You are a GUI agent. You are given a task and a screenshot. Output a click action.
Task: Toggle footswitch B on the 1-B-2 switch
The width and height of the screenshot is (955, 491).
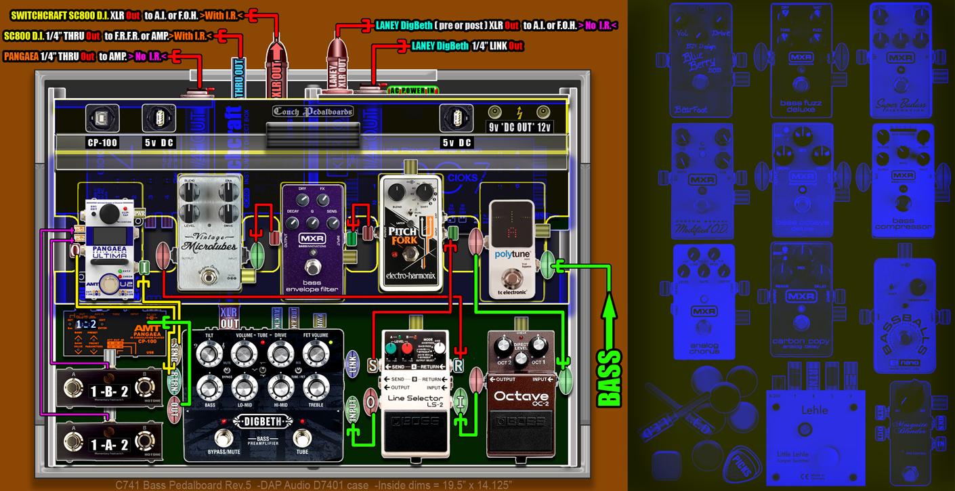click(144, 388)
